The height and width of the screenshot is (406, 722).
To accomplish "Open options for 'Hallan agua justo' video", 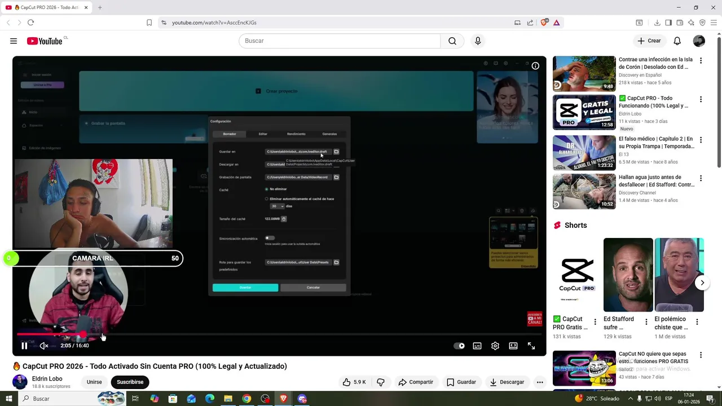I will click(701, 178).
